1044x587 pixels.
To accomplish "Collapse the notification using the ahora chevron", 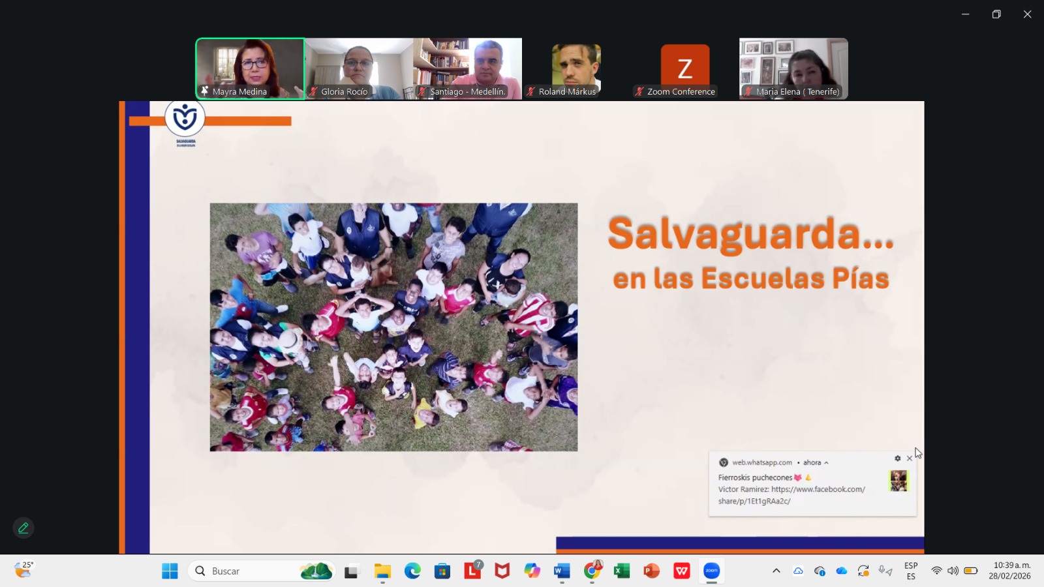I will [x=827, y=463].
